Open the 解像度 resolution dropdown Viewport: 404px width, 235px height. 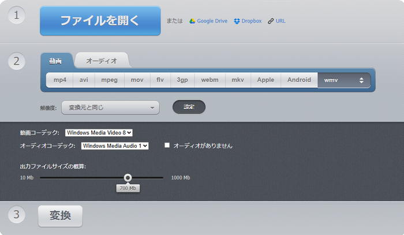(x=110, y=107)
